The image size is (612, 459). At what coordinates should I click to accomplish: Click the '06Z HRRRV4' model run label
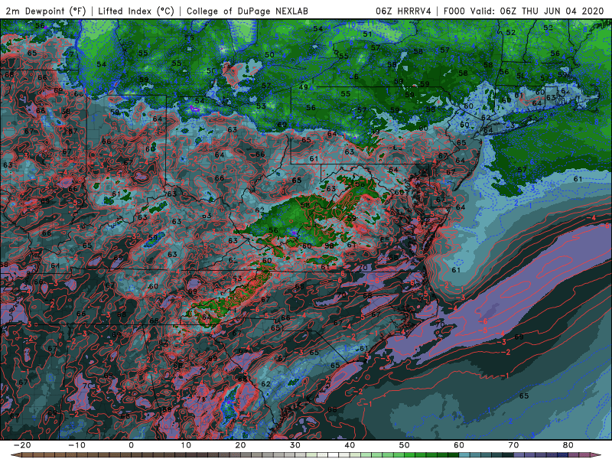[403, 11]
